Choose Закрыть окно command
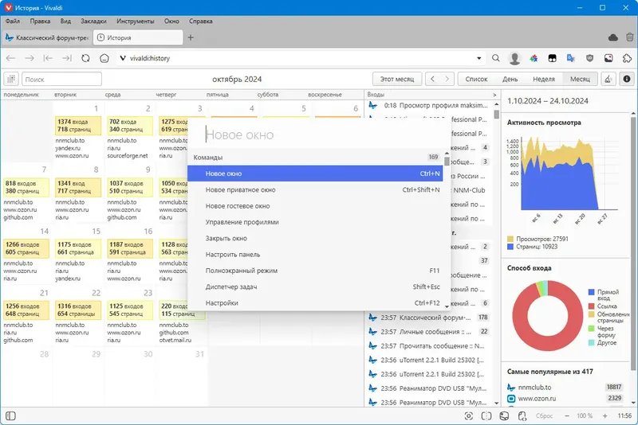 click(x=315, y=238)
